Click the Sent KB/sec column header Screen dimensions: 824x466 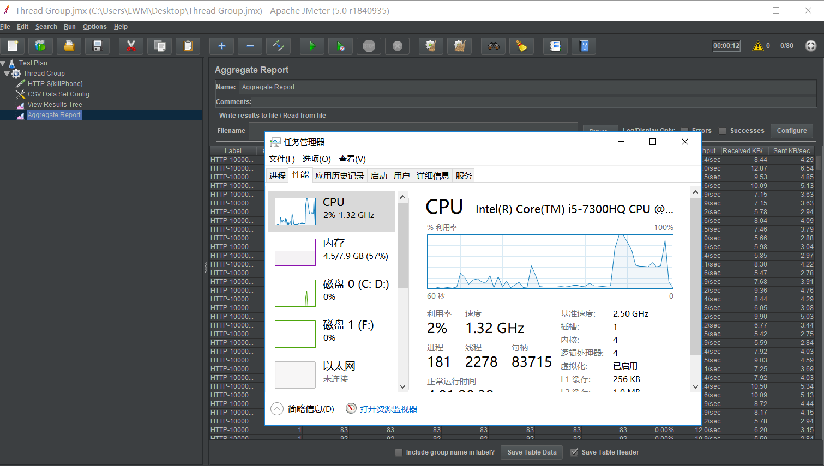pos(791,151)
